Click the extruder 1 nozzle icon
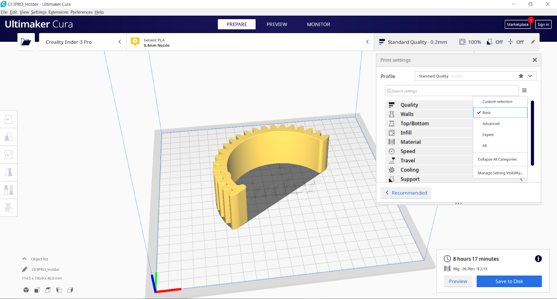557x299 pixels. [135, 42]
